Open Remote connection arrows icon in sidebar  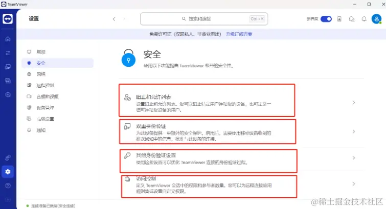pos(8,53)
